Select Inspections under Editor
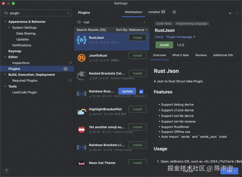 pos(21,63)
